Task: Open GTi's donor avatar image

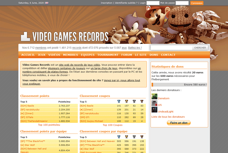Action: click(154, 103)
